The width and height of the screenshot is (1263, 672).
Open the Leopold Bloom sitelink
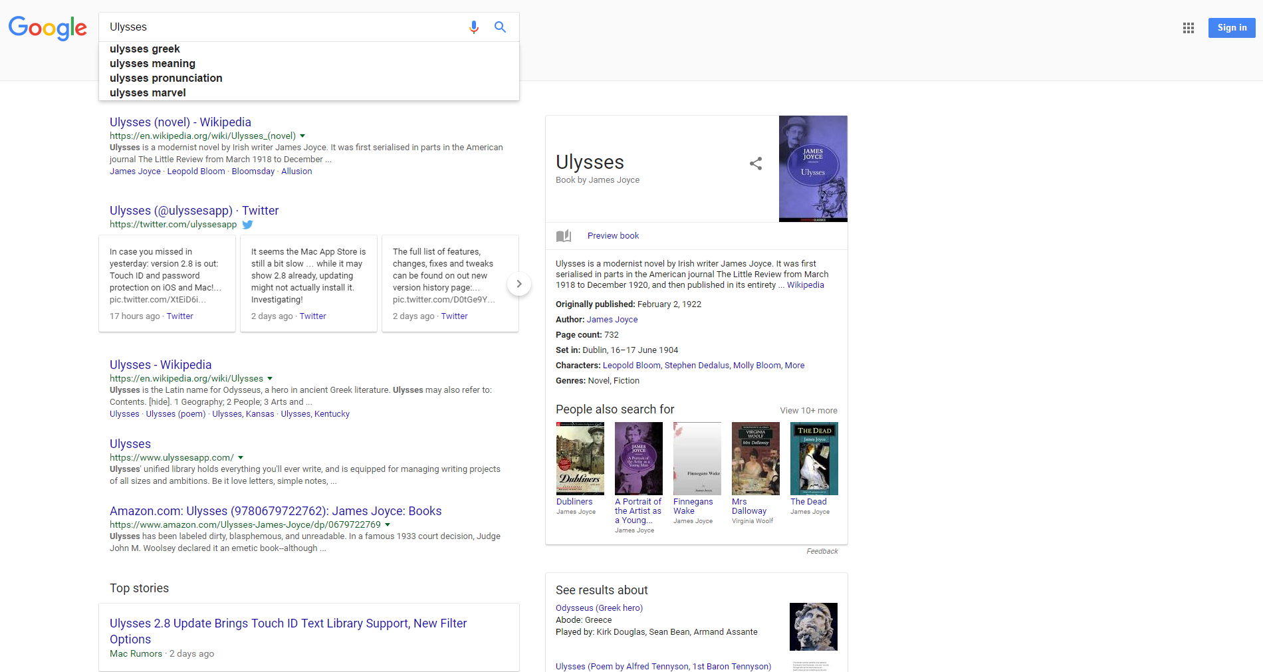pyautogui.click(x=196, y=171)
